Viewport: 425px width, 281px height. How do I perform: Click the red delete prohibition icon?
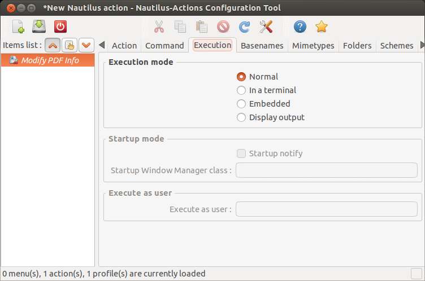223,27
